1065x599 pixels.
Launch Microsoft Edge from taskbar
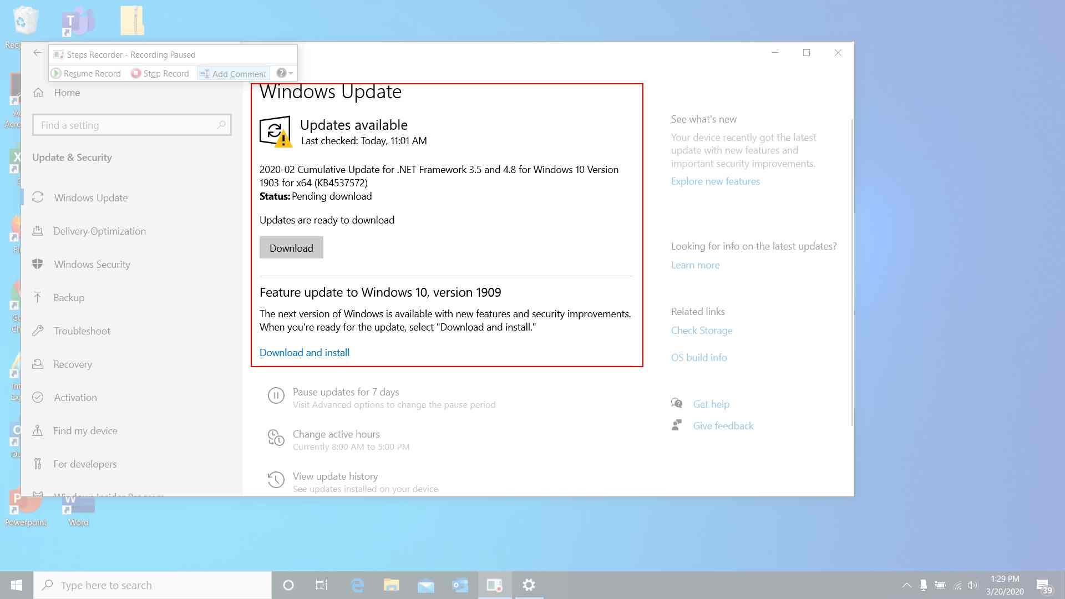coord(358,585)
